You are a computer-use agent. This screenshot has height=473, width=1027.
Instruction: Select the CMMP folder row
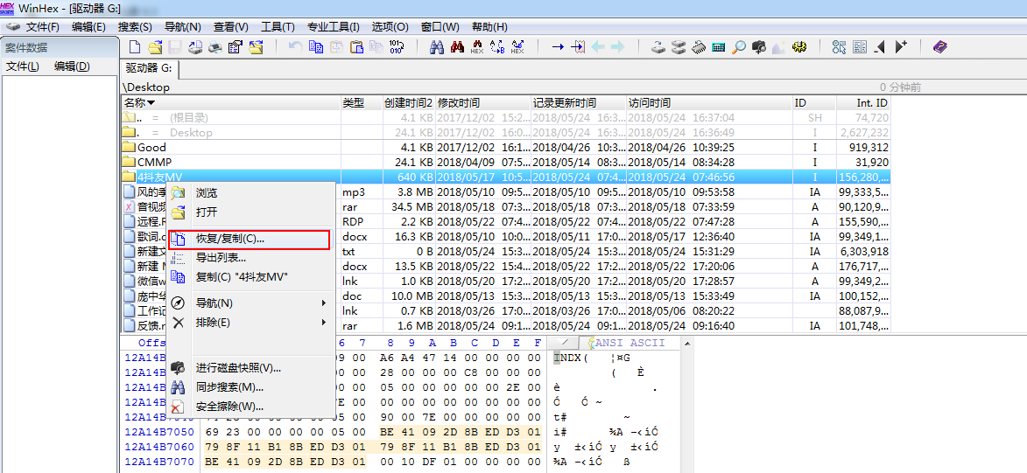tap(506, 163)
